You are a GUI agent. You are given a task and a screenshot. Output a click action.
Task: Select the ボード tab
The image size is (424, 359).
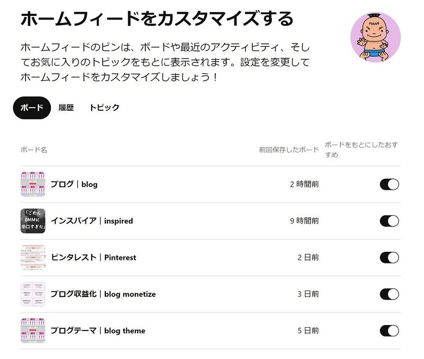click(32, 108)
